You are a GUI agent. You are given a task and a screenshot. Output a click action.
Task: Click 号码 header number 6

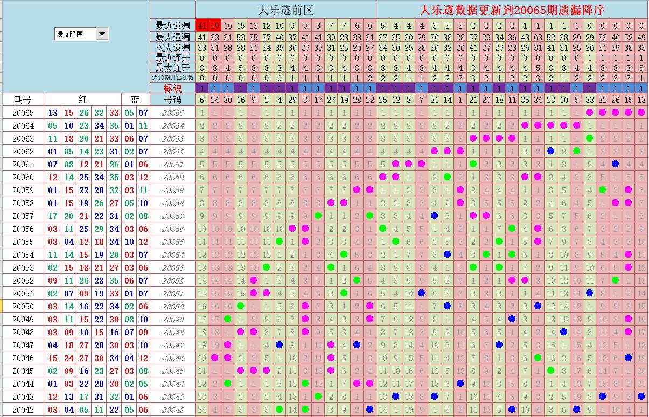click(202, 100)
